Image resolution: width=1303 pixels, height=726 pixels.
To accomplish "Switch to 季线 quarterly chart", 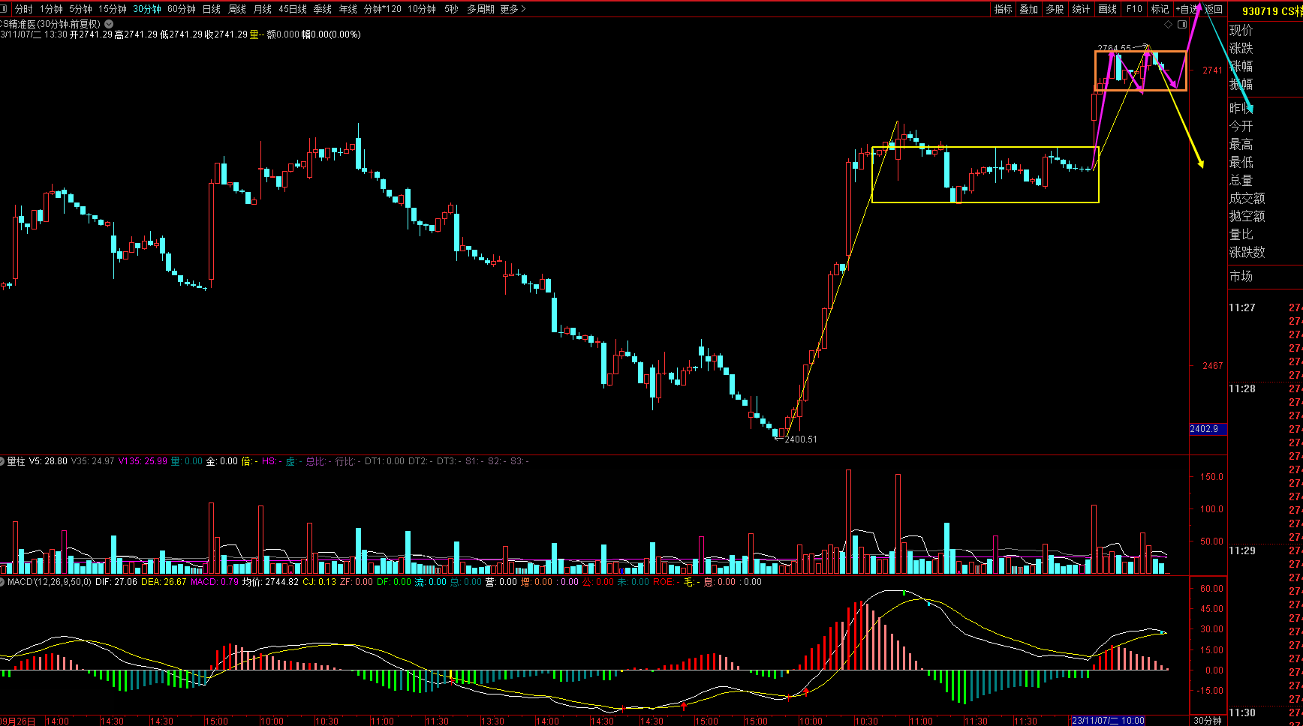I will point(323,9).
